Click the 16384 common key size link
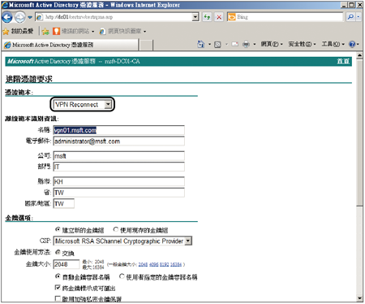This screenshot has height=304, width=365. point(176,264)
